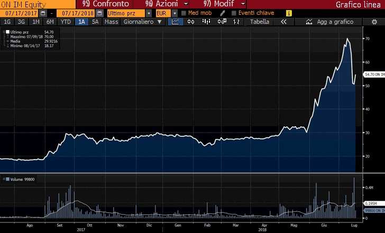Click the ON IM Equity ticker field
The width and height of the screenshot is (385, 233).
[38, 4]
